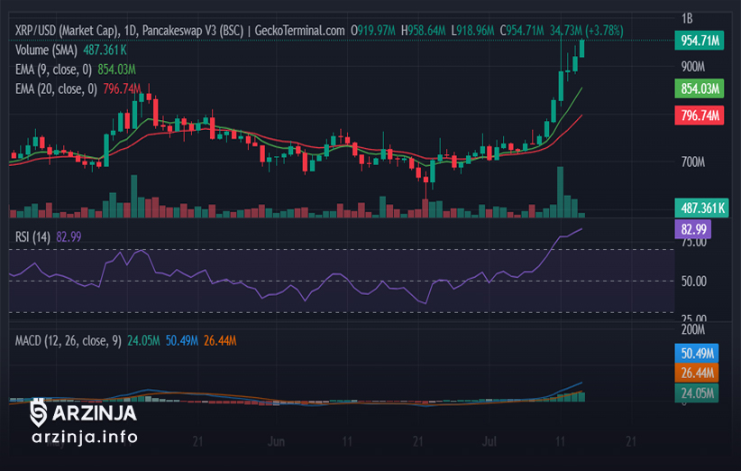The image size is (741, 471).
Task: Click the 50.00 RSI axis label
Action: (x=694, y=282)
